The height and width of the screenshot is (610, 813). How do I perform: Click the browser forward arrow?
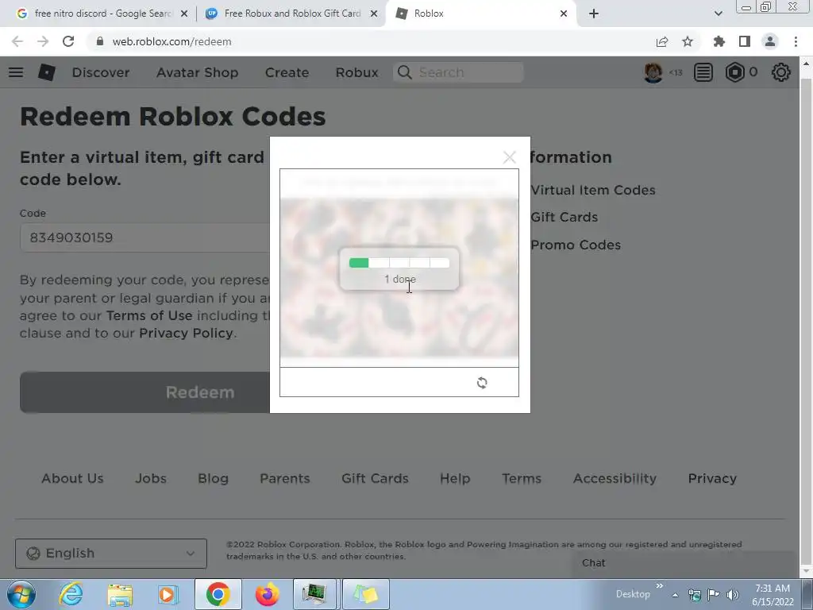[x=43, y=41]
